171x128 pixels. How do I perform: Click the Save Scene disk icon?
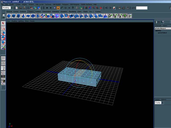click(x=24, y=8)
